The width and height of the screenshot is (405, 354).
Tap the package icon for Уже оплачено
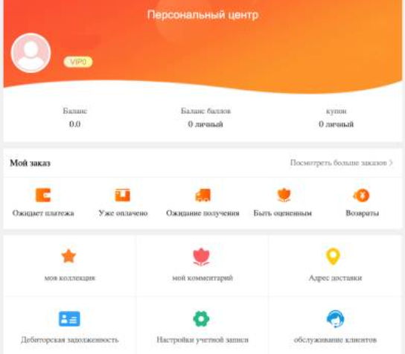tap(122, 195)
